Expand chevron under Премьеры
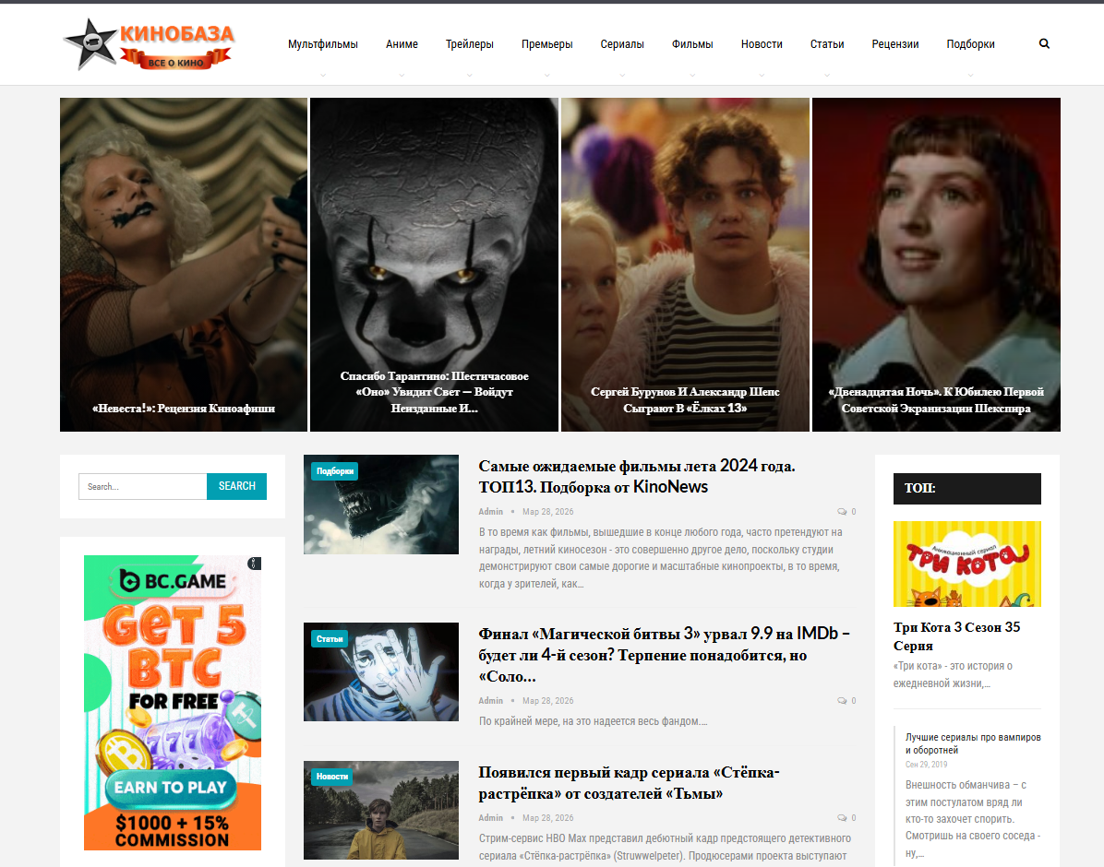The width and height of the screenshot is (1104, 867). tap(547, 75)
